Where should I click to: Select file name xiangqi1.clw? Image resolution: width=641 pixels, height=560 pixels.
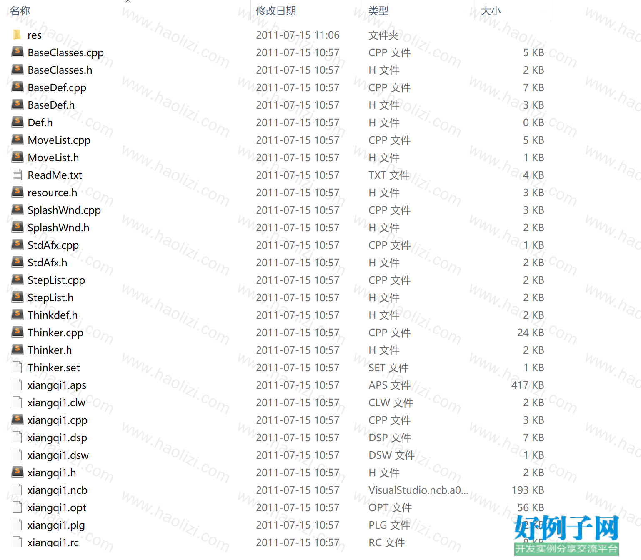click(x=56, y=403)
